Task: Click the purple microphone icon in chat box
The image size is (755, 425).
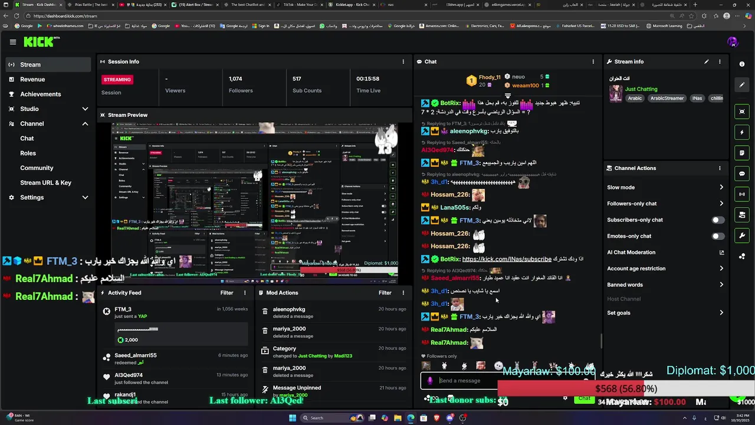Action: click(x=430, y=381)
